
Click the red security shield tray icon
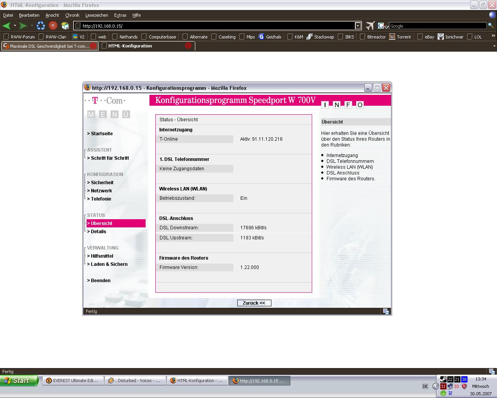pyautogui.click(x=464, y=386)
